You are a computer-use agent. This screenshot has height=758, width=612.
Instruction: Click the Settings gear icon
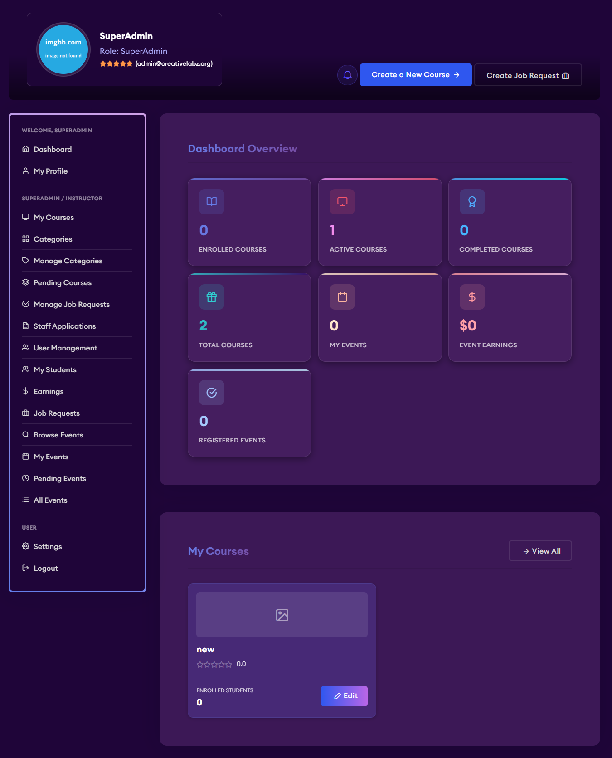[26, 546]
